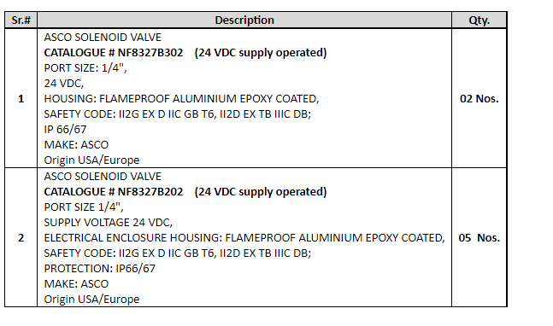The height and width of the screenshot is (326, 553).
Task: Click the Qty. column header
Action: pos(479,20)
